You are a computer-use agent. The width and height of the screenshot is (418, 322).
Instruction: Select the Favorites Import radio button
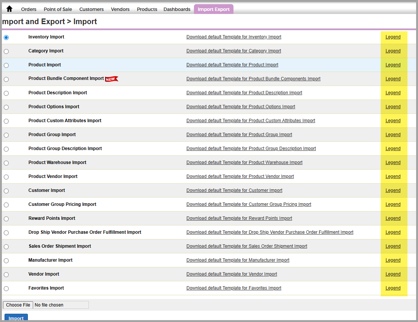[x=6, y=288]
